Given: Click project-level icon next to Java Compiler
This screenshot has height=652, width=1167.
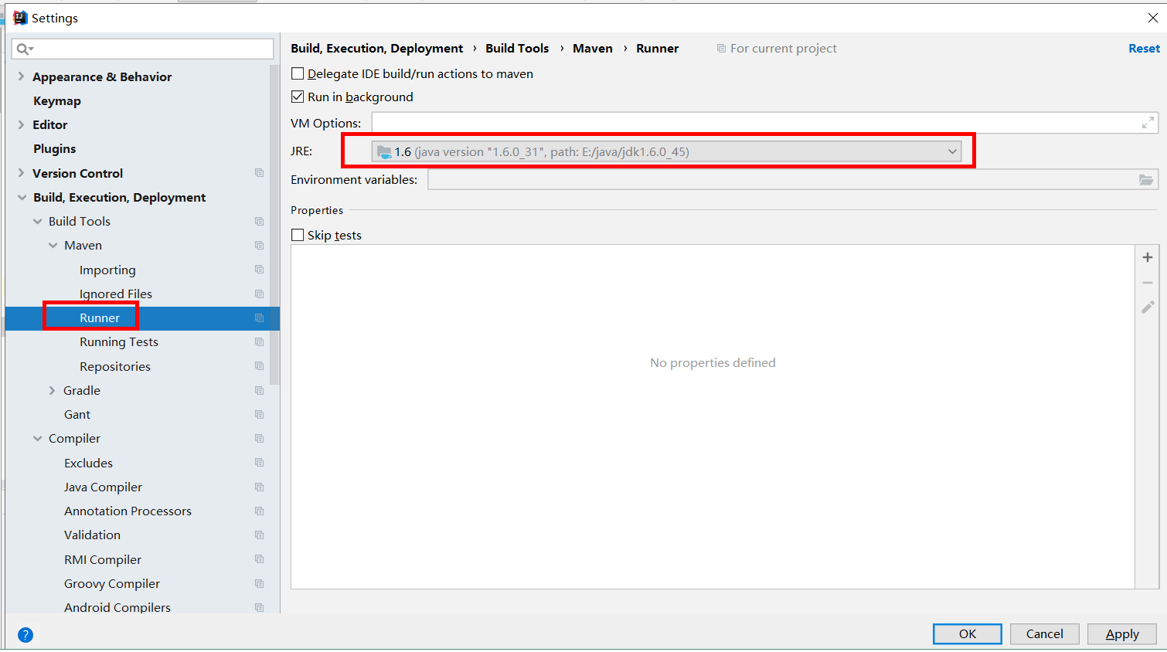Looking at the screenshot, I should tap(260, 487).
